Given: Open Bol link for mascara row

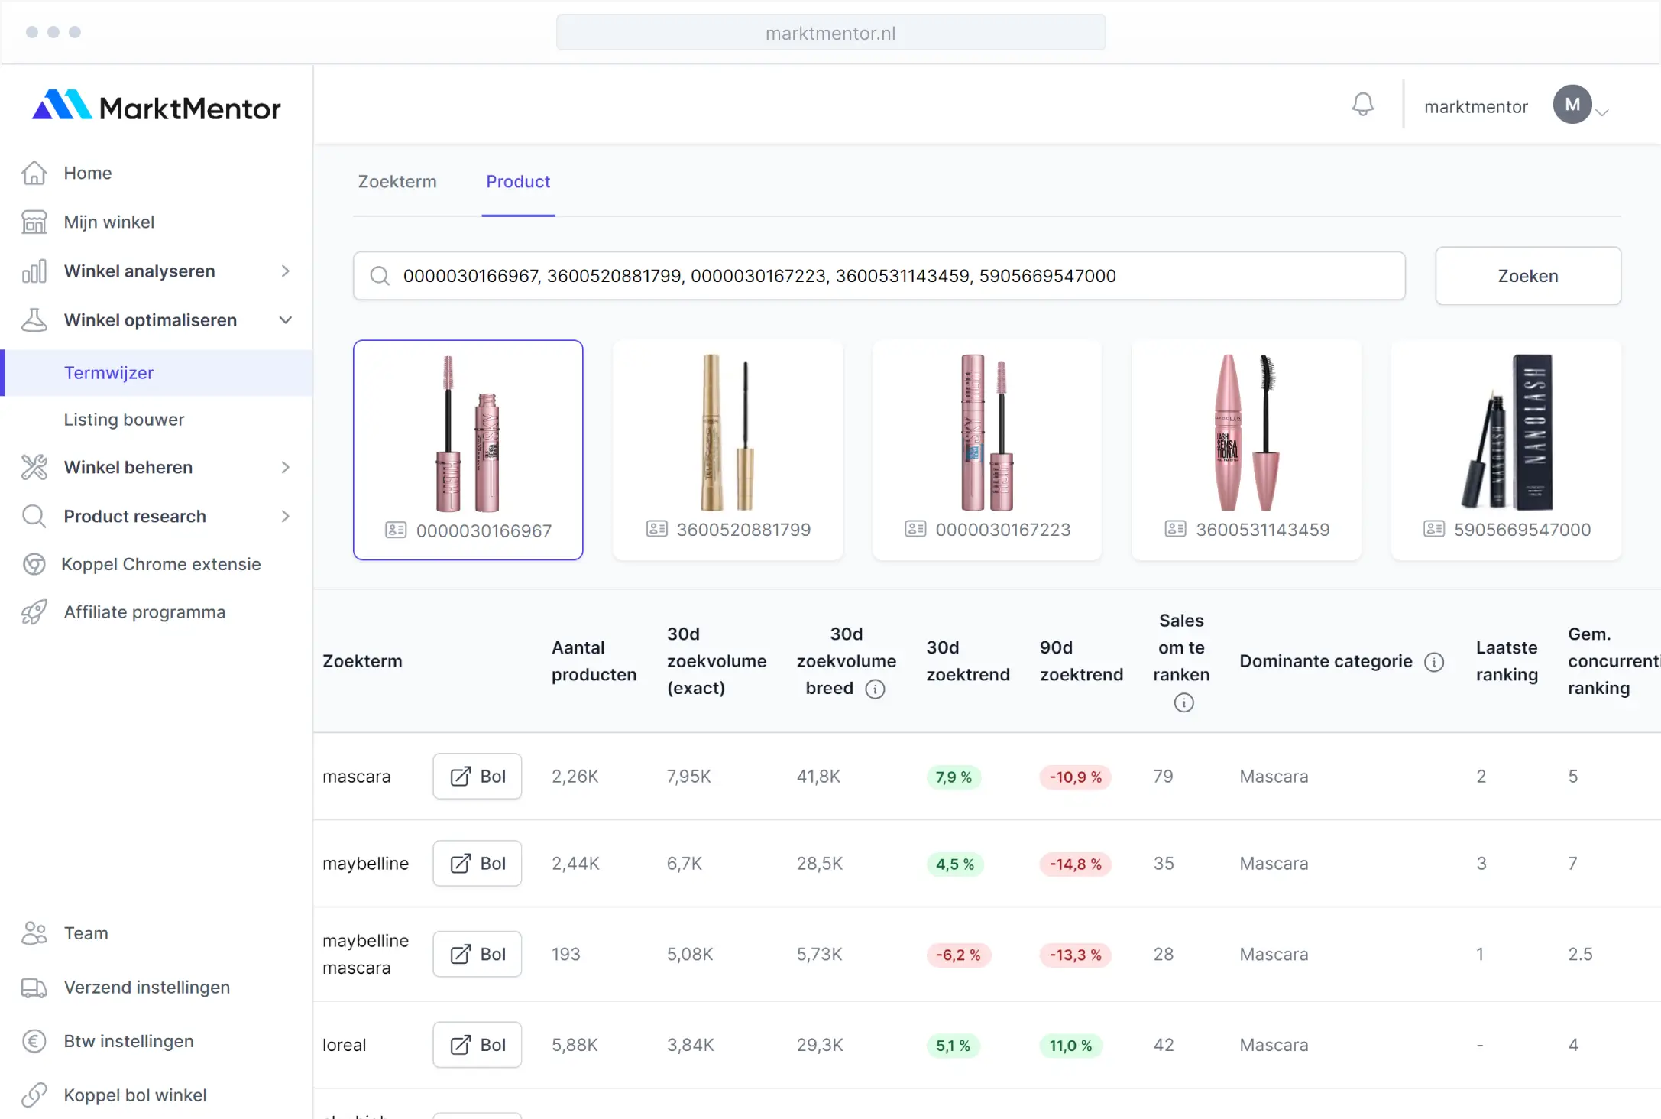Looking at the screenshot, I should tap(478, 777).
